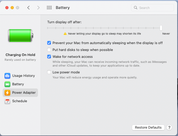Switch to the Battery pane
This screenshot has height=136, width=178.
20,84
